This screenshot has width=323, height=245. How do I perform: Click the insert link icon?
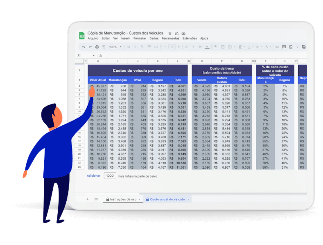(277, 47)
